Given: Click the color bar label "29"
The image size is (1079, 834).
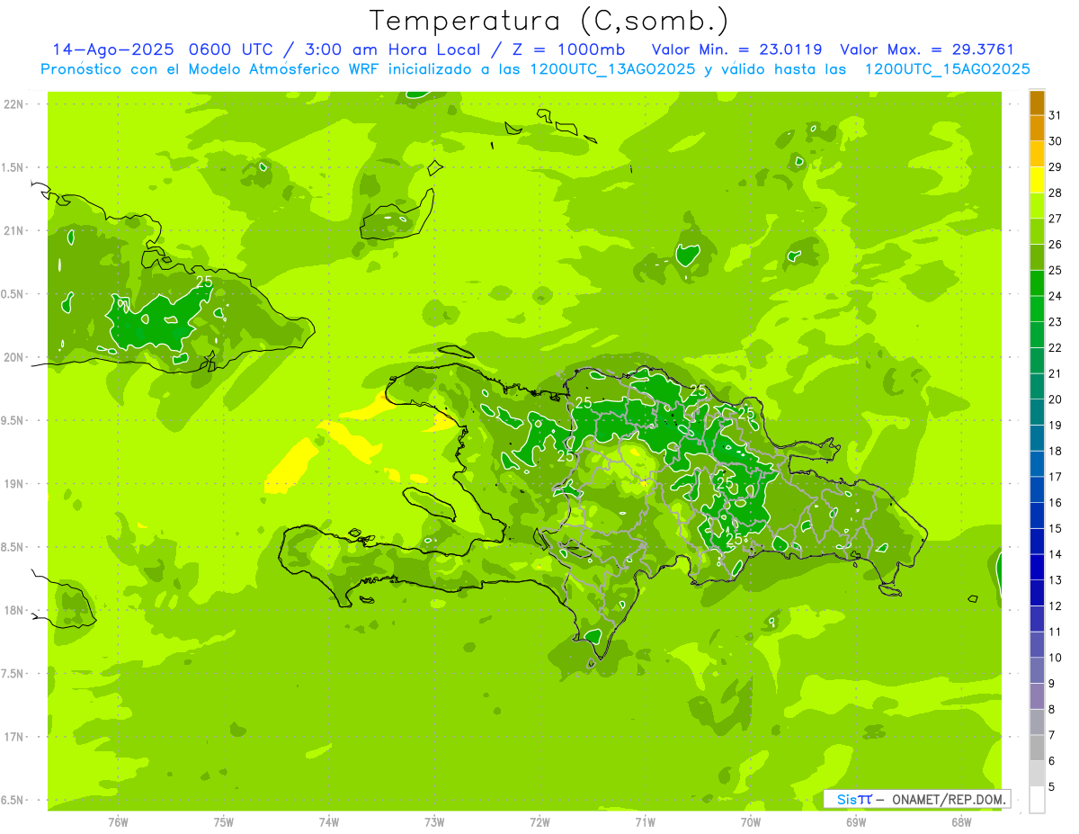Looking at the screenshot, I should pyautogui.click(x=1056, y=166).
